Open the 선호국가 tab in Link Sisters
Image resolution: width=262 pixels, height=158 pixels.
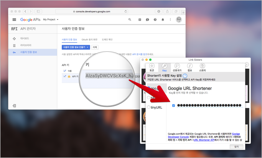point(177,67)
